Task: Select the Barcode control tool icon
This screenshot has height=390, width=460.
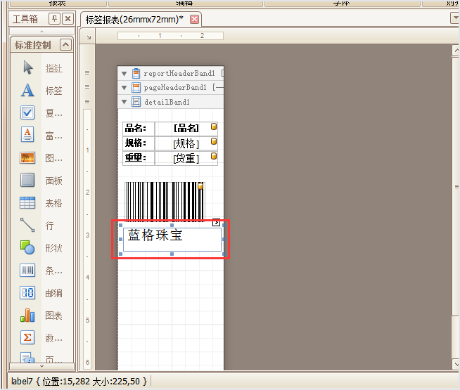Action: pyautogui.click(x=27, y=270)
